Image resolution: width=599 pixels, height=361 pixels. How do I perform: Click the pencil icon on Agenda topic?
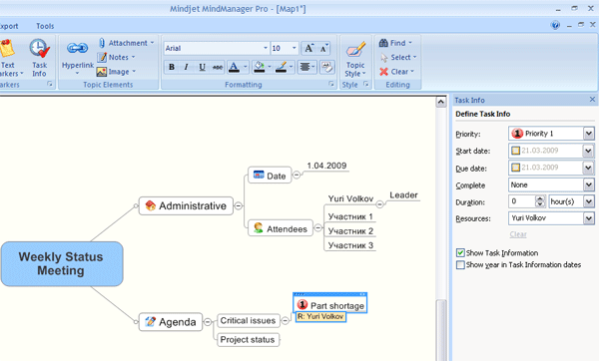click(x=150, y=321)
